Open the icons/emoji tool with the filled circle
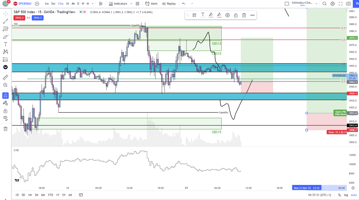The height and width of the screenshot is (200, 359). pos(5,67)
